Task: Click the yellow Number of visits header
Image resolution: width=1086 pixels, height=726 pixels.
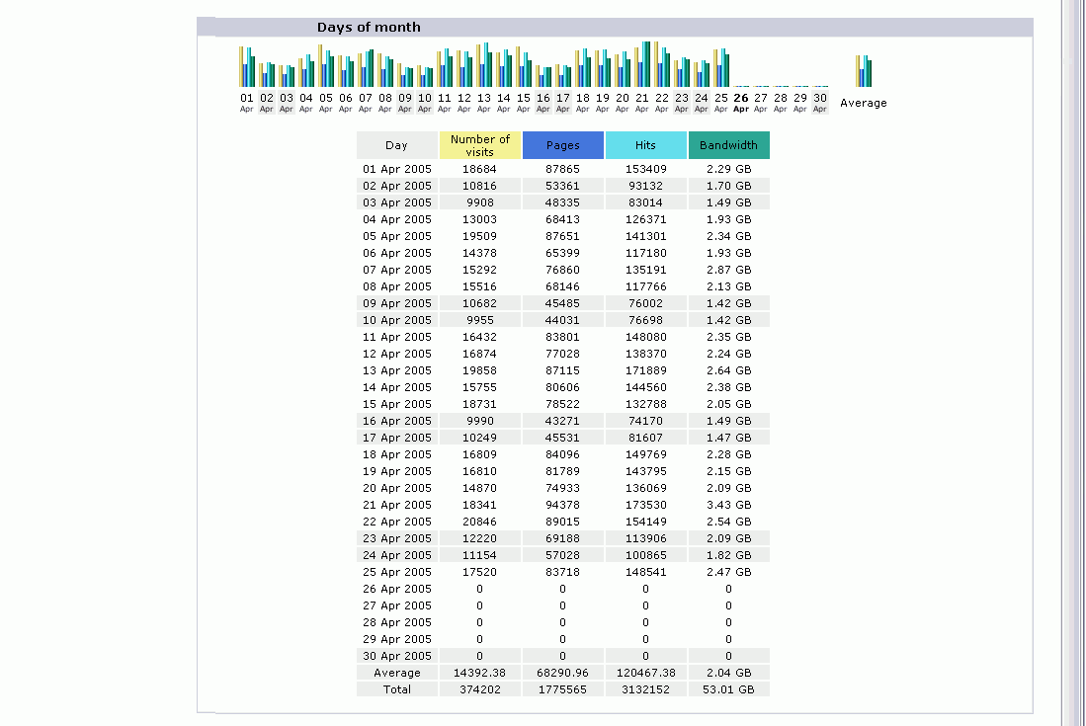Action: tap(479, 145)
